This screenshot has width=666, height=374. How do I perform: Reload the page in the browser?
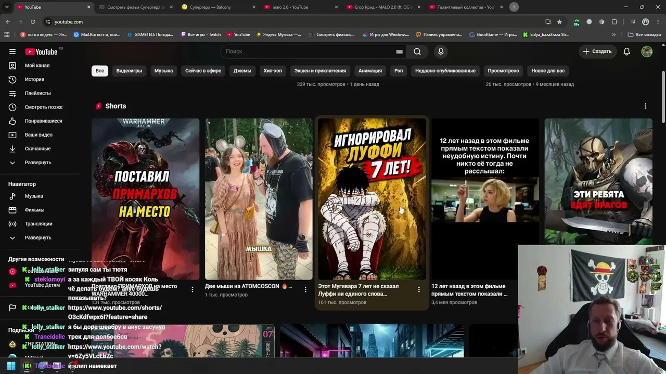point(33,22)
